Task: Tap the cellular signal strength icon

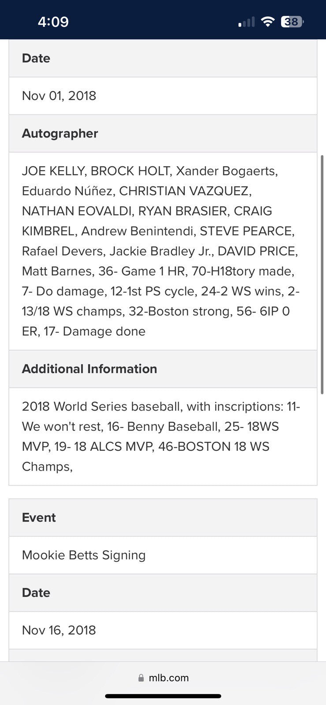Action: tap(246, 22)
